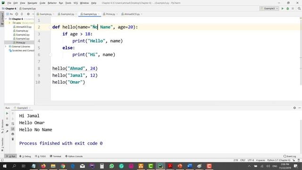Screen dimensions: 302x170
Task: Open the Structure side tab
Action: coord(2,127)
